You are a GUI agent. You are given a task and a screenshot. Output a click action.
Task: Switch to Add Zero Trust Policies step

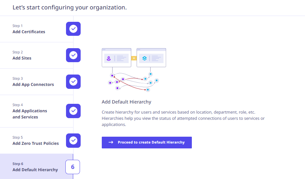[x=36, y=141]
